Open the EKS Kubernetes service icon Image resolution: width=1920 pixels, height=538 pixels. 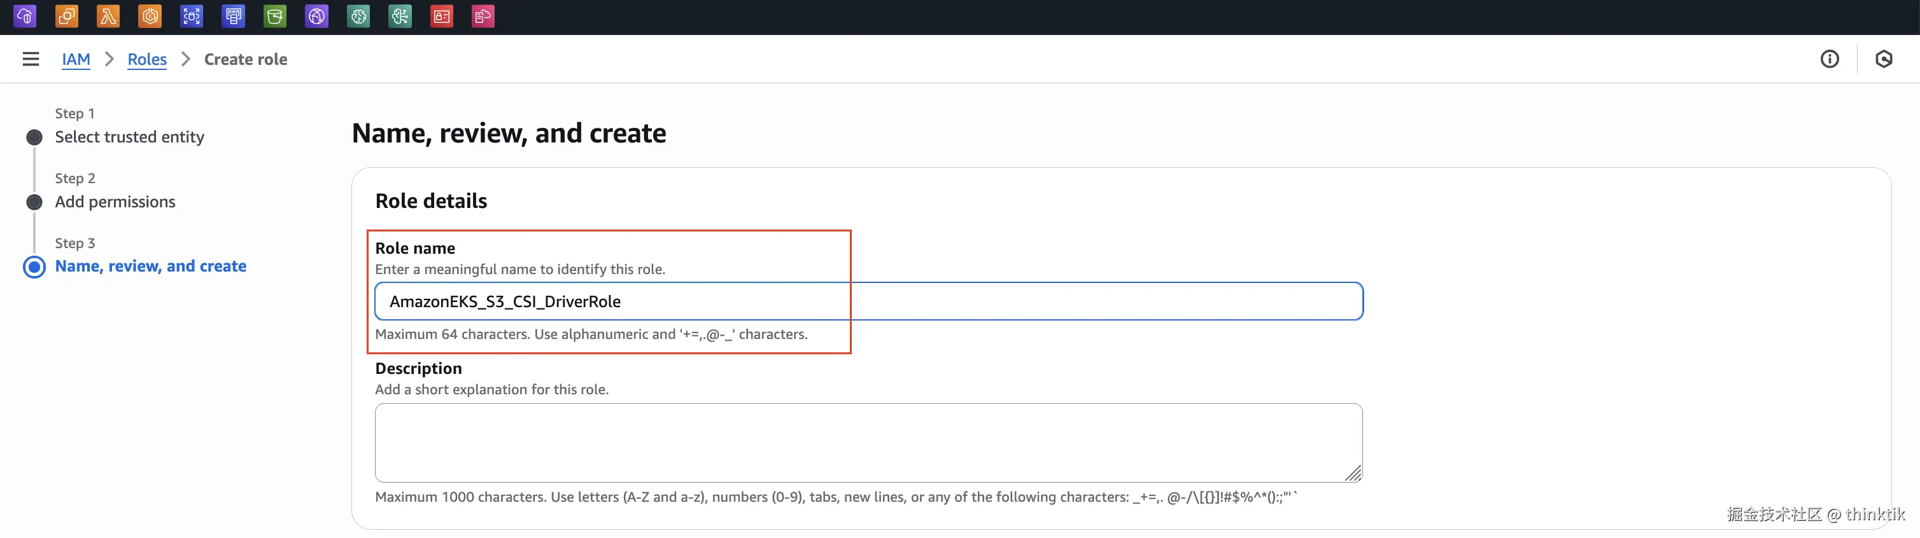(x=150, y=16)
